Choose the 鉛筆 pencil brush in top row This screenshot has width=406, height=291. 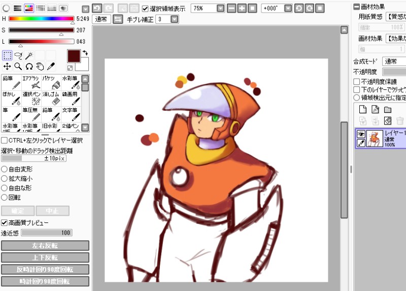click(x=12, y=82)
